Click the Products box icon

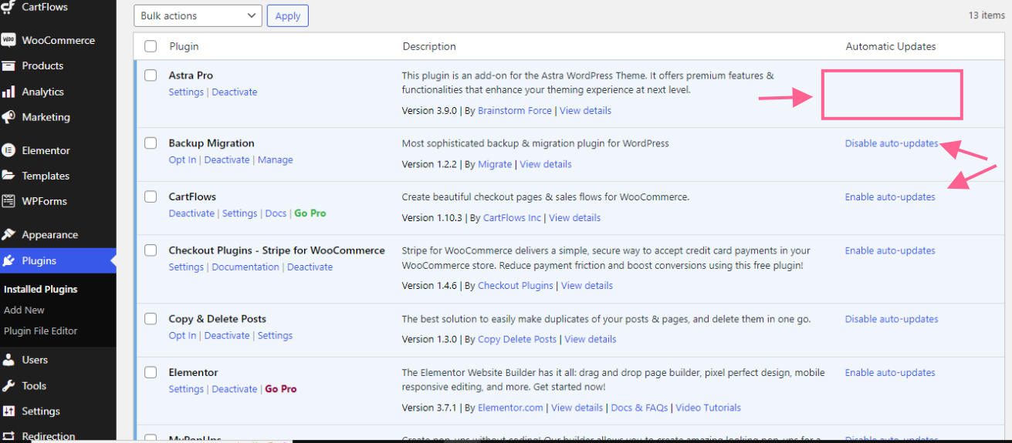point(8,65)
